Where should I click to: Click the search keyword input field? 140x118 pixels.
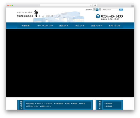[x=110, y=10]
